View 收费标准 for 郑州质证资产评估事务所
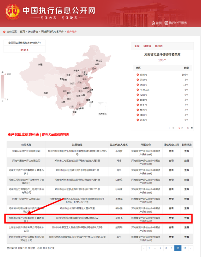 (186, 218)
